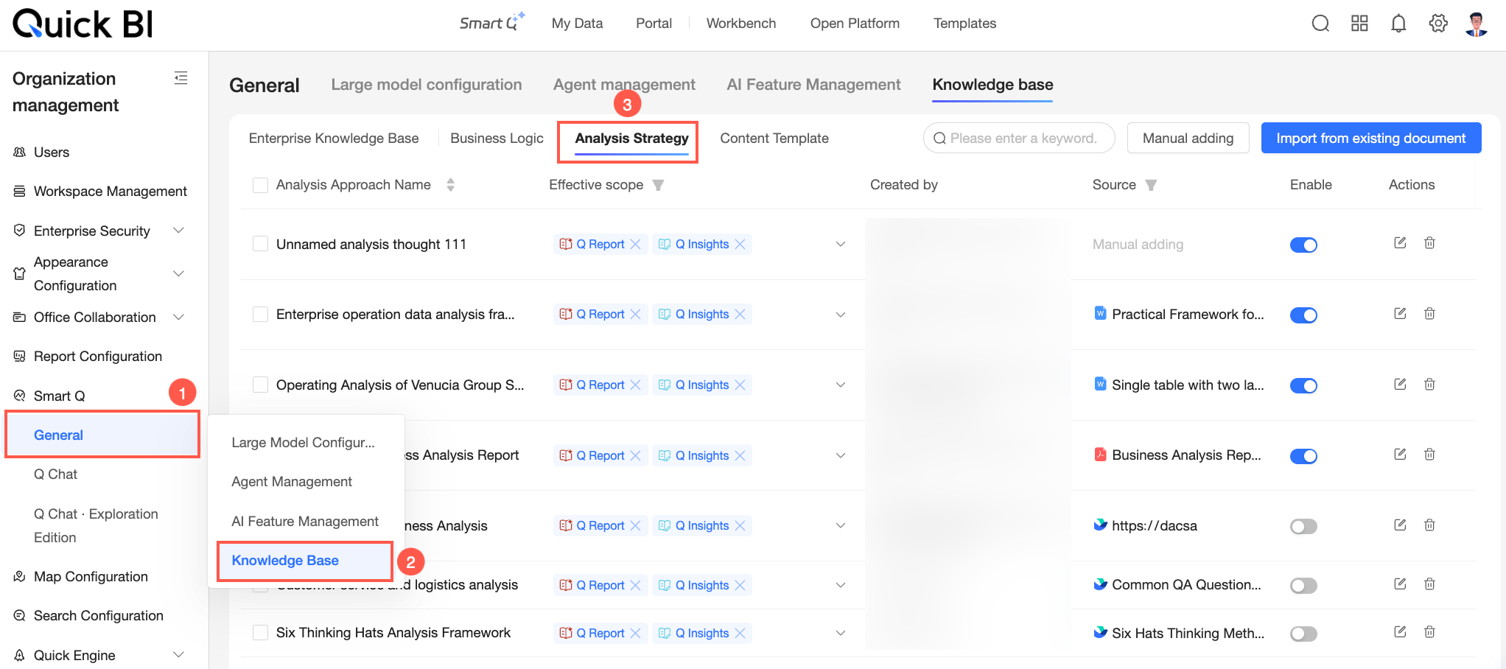Open scope dropdown for Business Analysis Rep... row
Image resolution: width=1506 pixels, height=669 pixels.
pyautogui.click(x=840, y=455)
